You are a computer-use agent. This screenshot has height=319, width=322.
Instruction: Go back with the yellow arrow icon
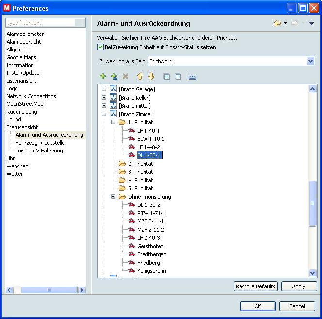point(277,23)
